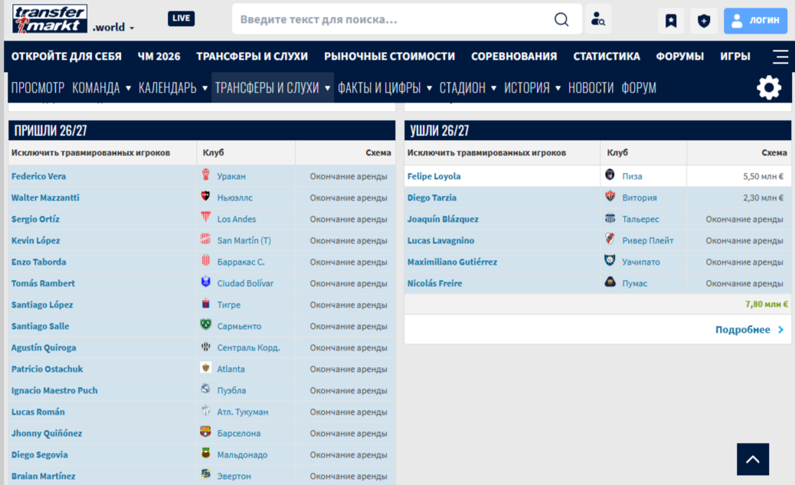Click the Пумас club crest
795x485 pixels.
coord(610,282)
